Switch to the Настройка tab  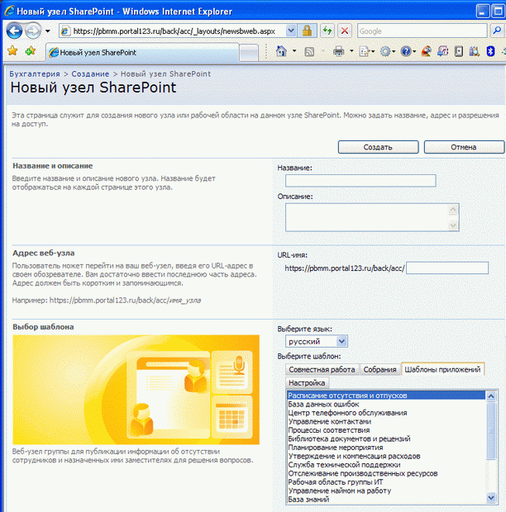pos(307,382)
